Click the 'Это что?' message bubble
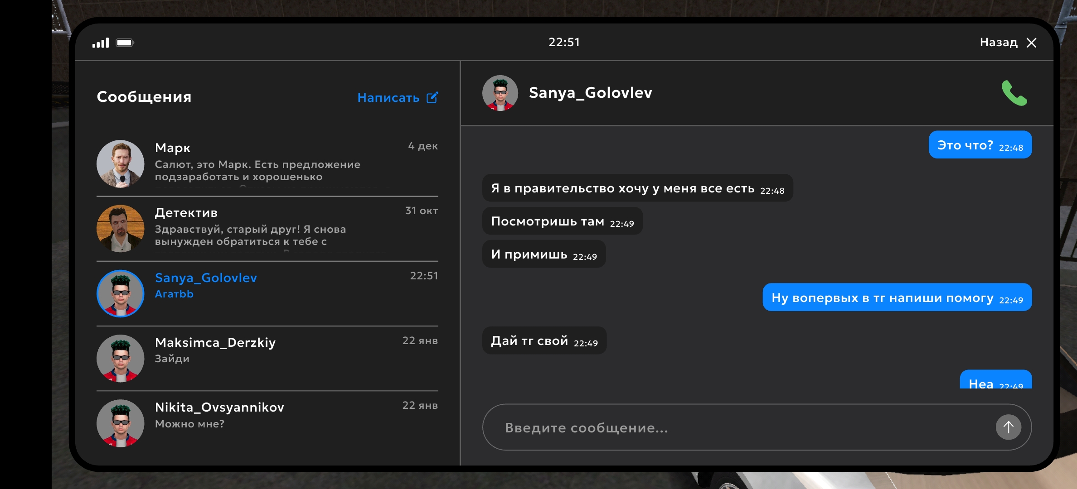1077x489 pixels. (x=980, y=145)
